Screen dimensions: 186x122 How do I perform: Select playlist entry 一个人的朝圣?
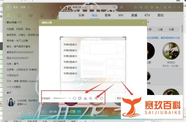14,87
